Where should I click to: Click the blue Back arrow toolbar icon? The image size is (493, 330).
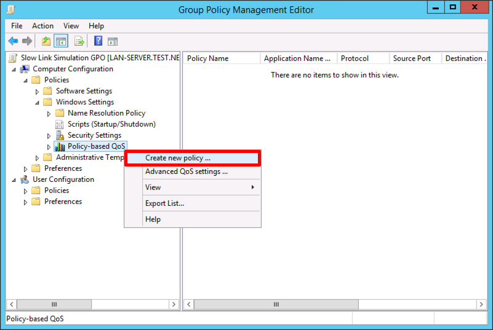[13, 41]
